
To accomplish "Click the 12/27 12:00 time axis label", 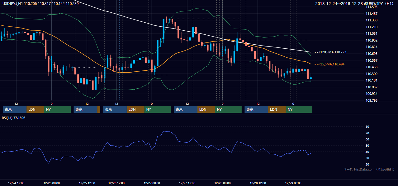I will coord(187,183).
